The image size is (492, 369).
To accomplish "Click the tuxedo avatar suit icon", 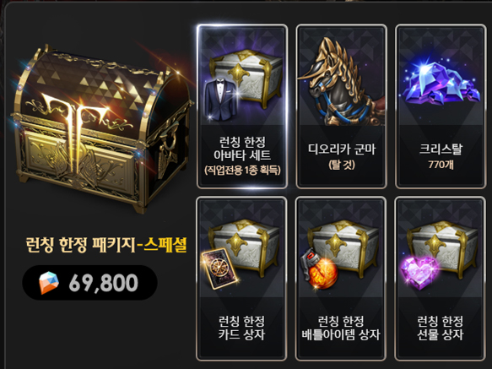I will click(x=222, y=100).
